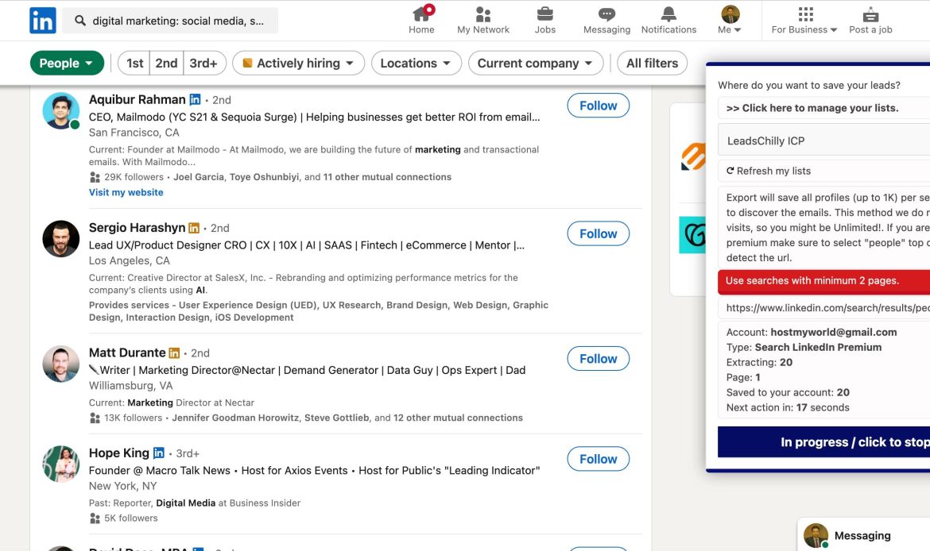Click the orange striped company logo thumbnail
The image size is (930, 551).
(693, 156)
